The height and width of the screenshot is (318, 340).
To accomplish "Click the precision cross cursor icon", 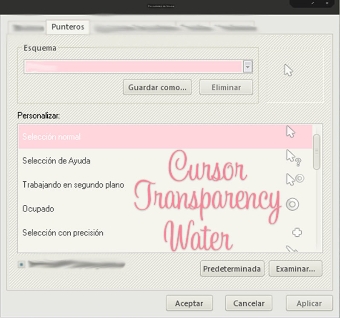I will pos(297,232).
